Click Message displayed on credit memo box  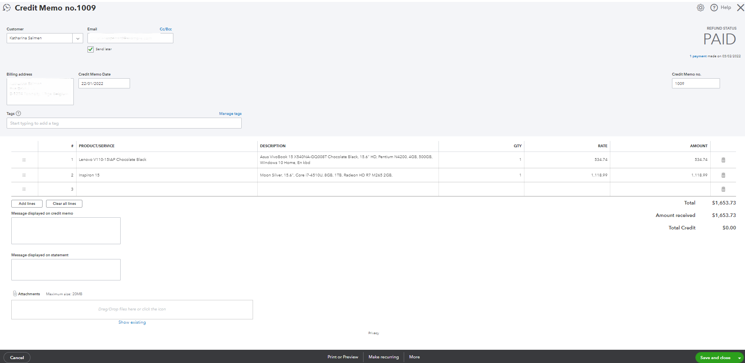tap(66, 231)
